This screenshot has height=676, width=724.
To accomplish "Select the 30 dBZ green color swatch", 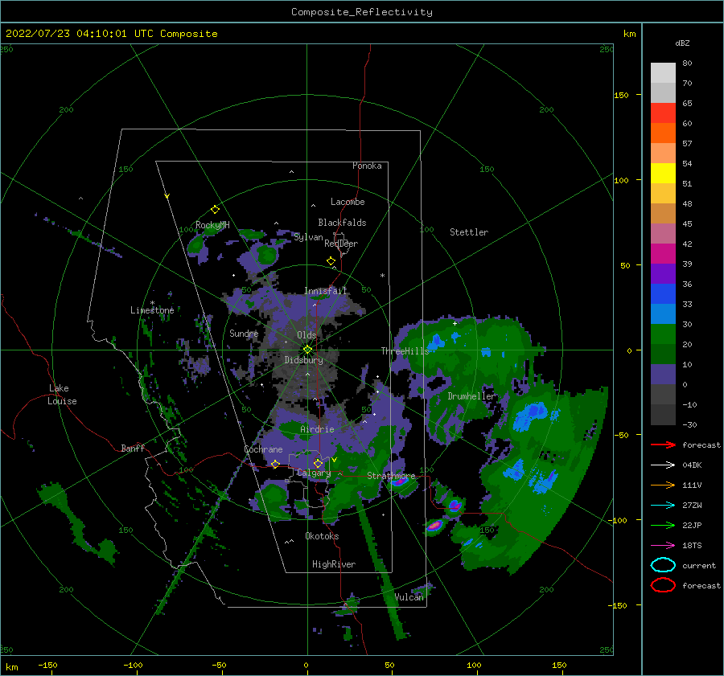I will click(663, 334).
